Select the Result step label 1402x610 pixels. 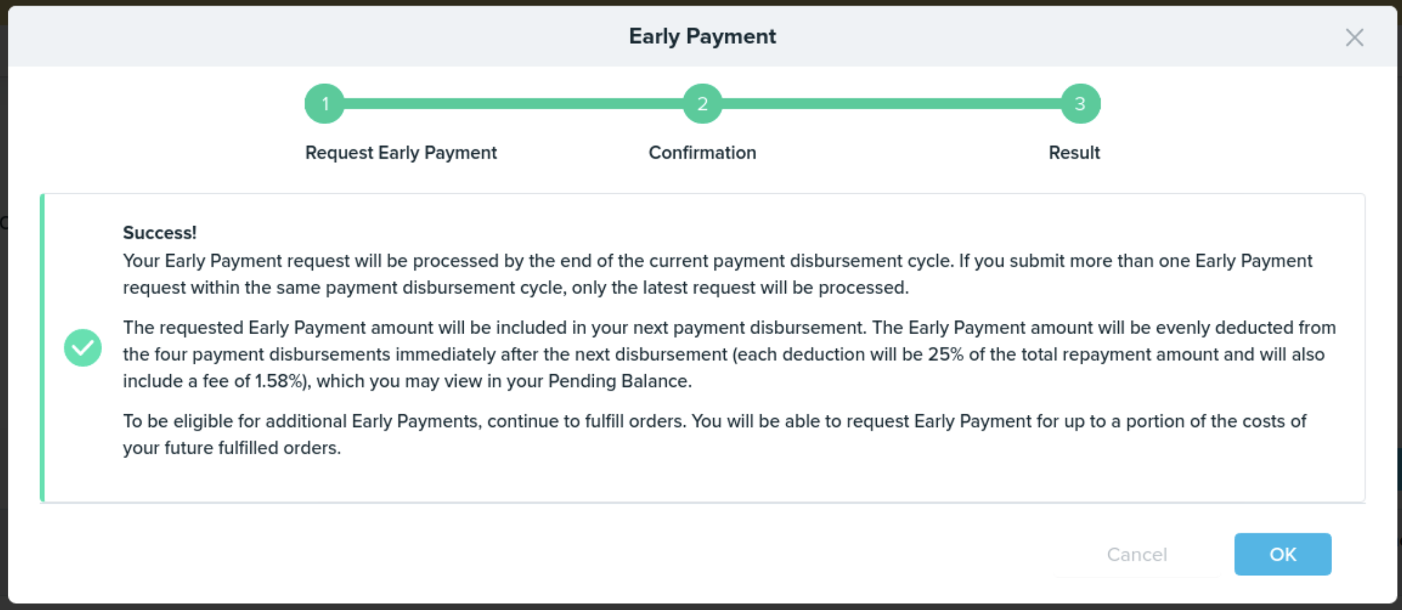click(1074, 153)
